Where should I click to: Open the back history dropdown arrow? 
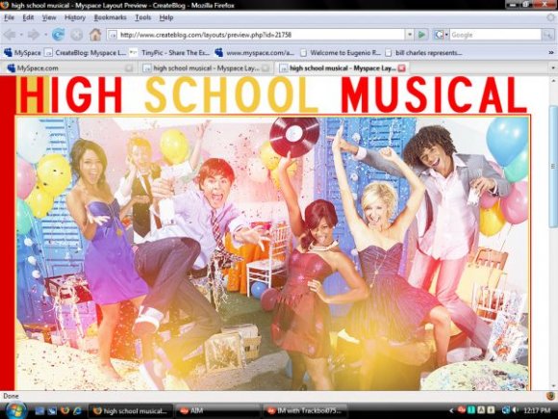[21, 35]
